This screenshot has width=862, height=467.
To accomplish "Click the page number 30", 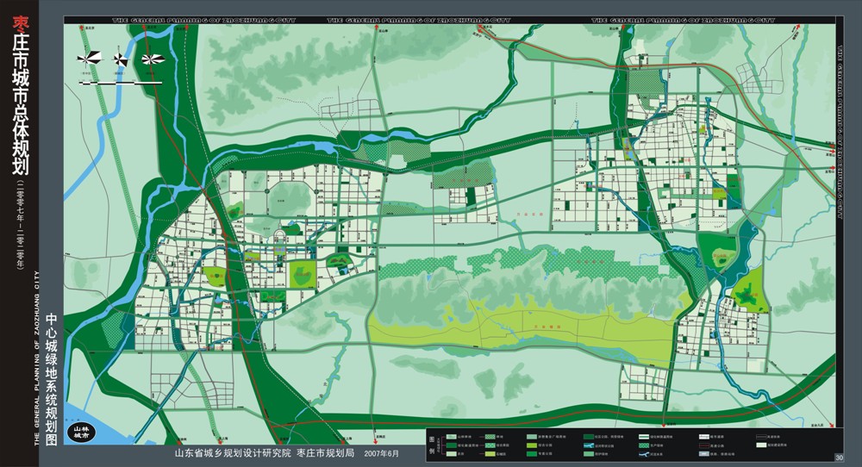I will (x=839, y=458).
